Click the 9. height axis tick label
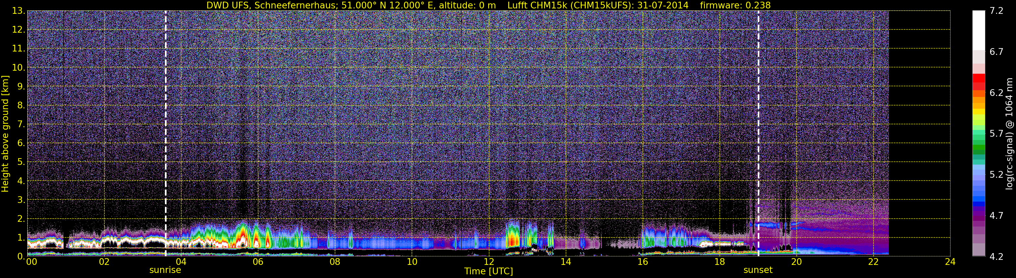The width and height of the screenshot is (1016, 278). click(x=21, y=86)
